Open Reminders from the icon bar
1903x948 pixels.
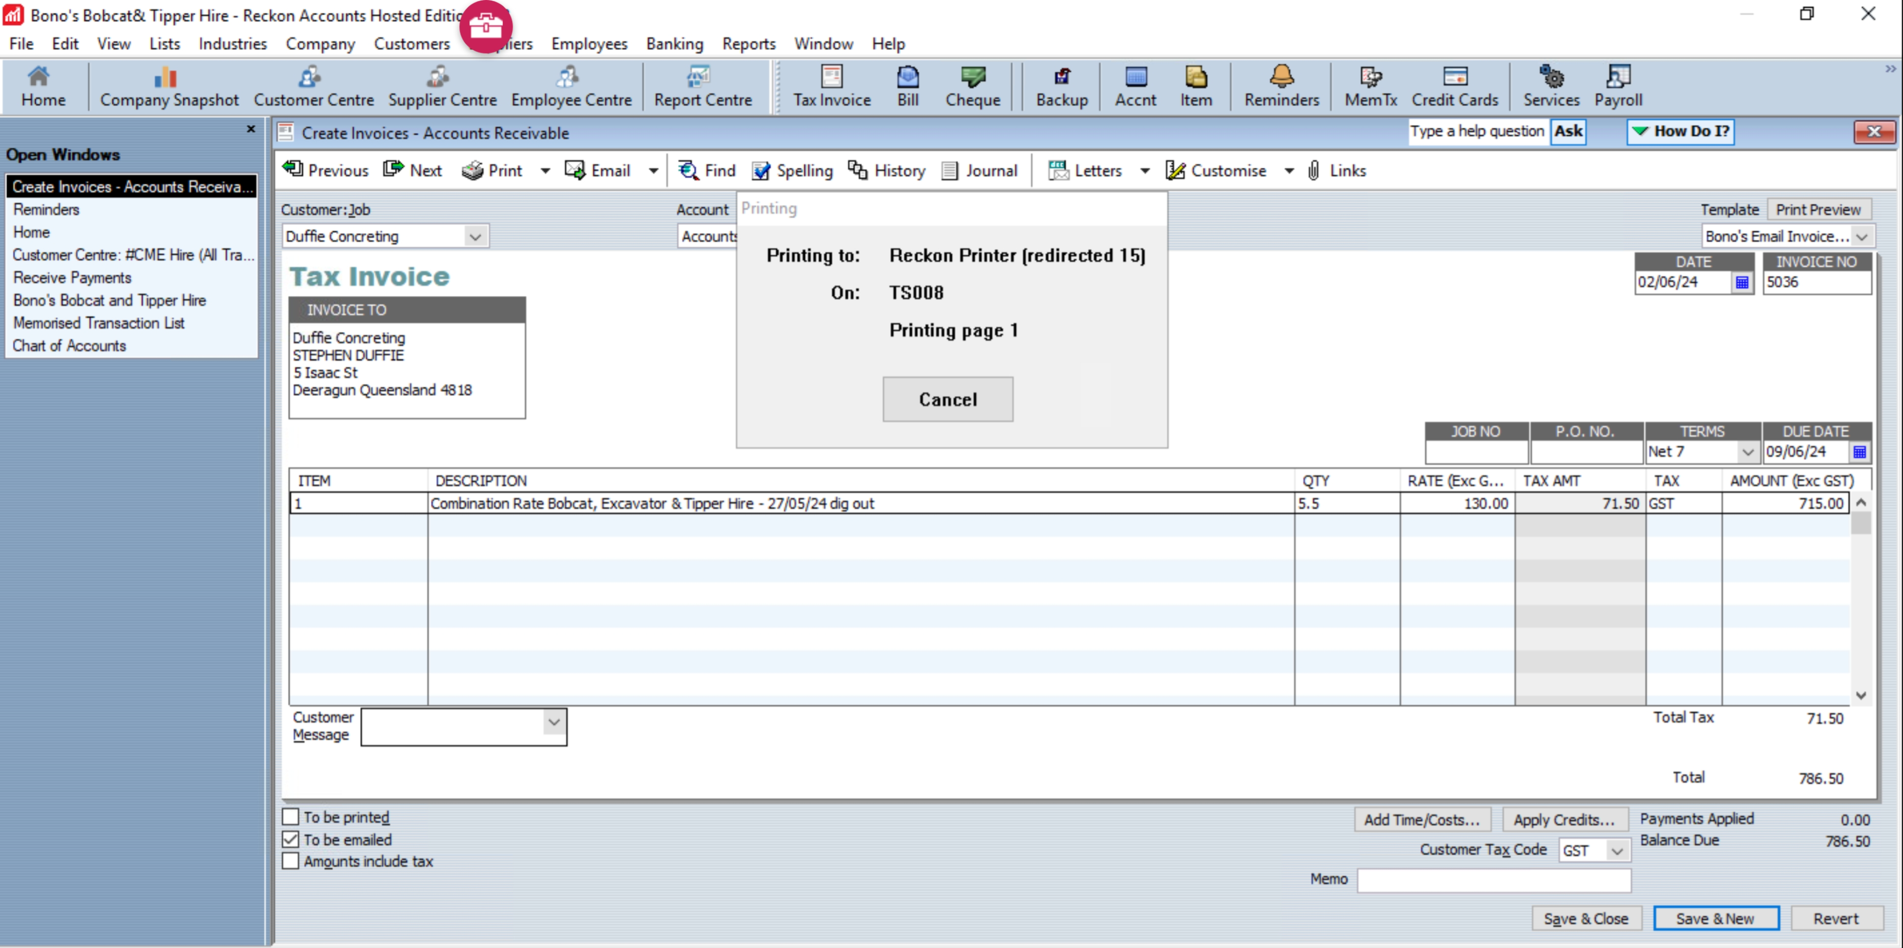pyautogui.click(x=1281, y=87)
